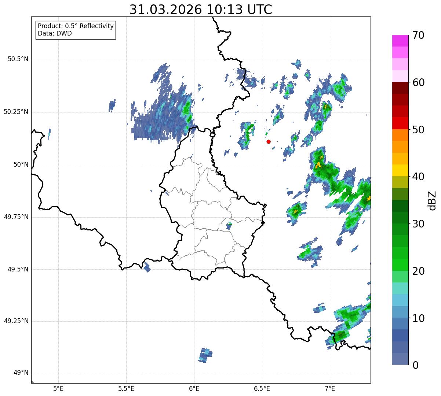Click the 49°N latitude label
Viewport: 441px width, 396px height.
[x=21, y=373]
